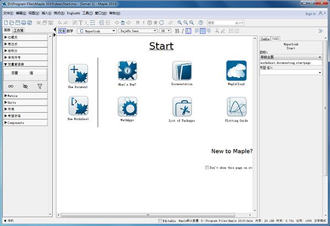The image size is (330, 226).
Task: Open the MathApps gear icon
Action: tap(128, 107)
